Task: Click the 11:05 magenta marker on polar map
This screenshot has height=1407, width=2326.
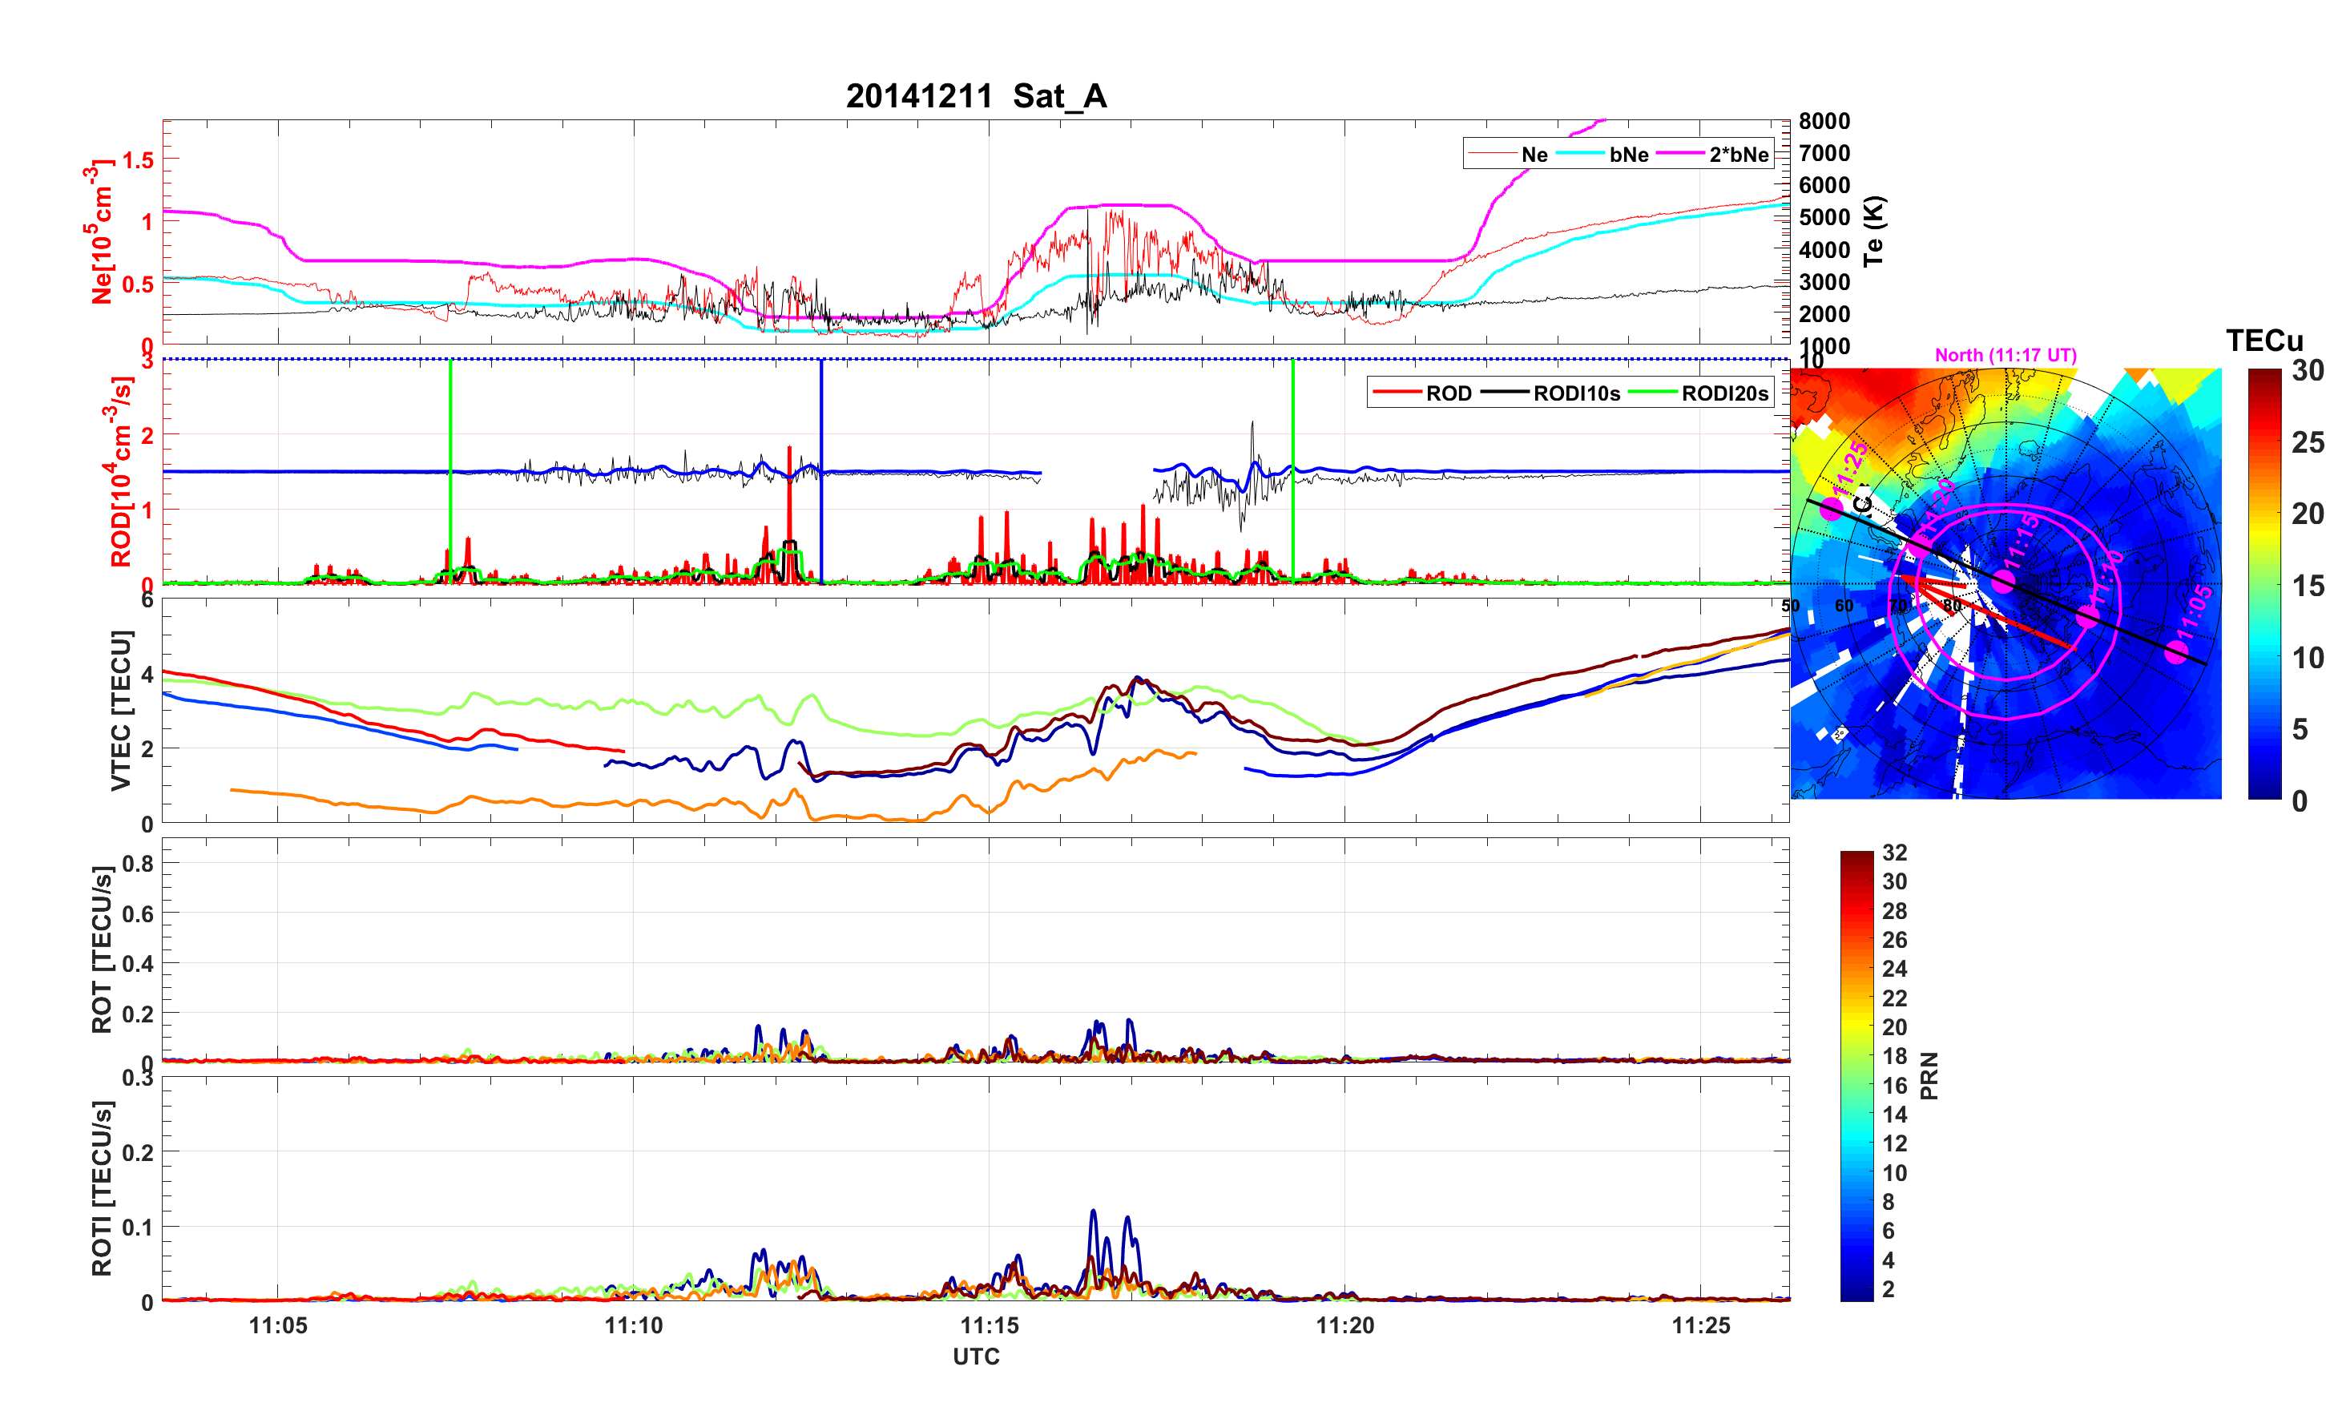Action: tap(2177, 651)
